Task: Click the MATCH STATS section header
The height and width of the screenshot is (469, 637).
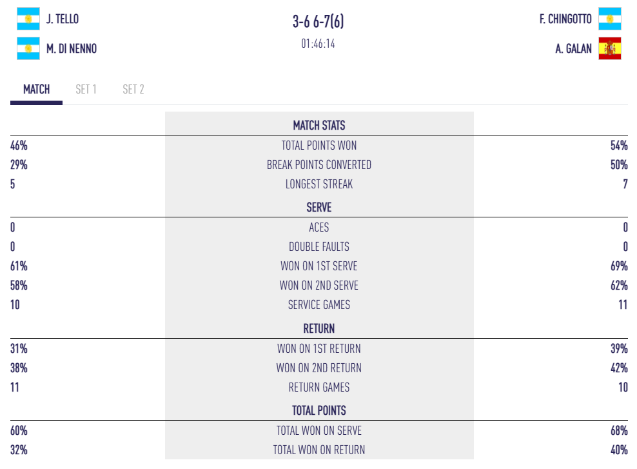Action: pyautogui.click(x=319, y=125)
